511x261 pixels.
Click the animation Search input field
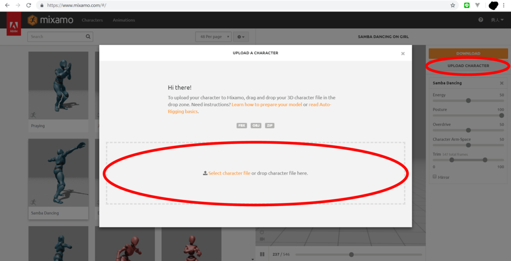tap(60, 37)
